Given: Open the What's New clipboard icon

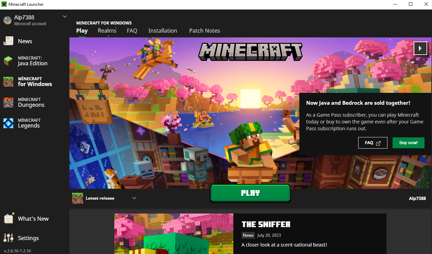Looking at the screenshot, I should [x=9, y=218].
